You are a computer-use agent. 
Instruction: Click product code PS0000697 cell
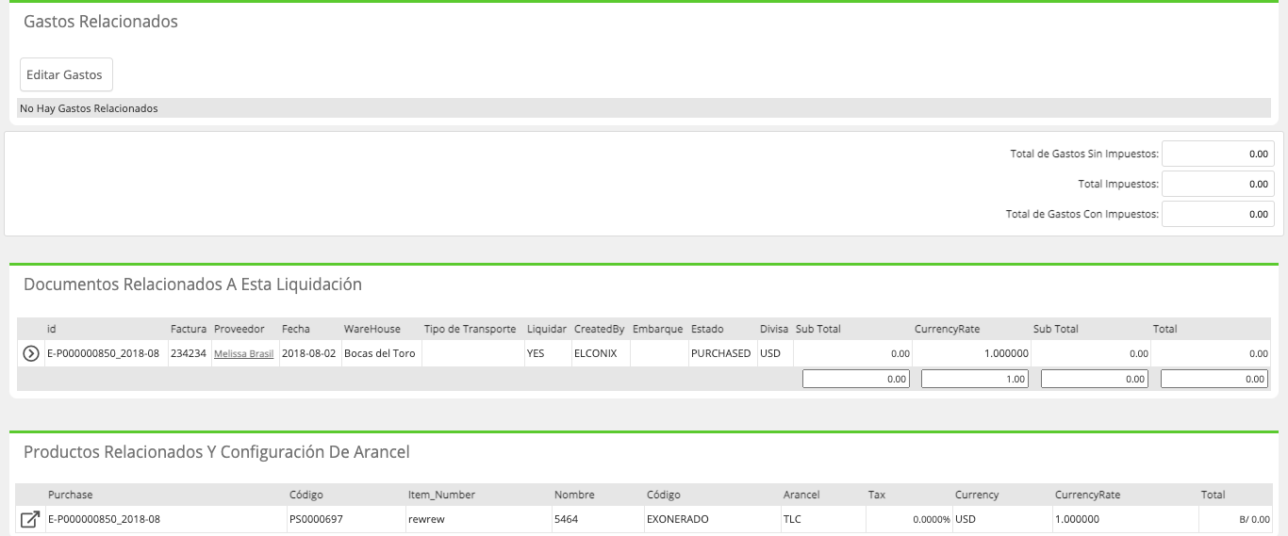pyautogui.click(x=345, y=519)
